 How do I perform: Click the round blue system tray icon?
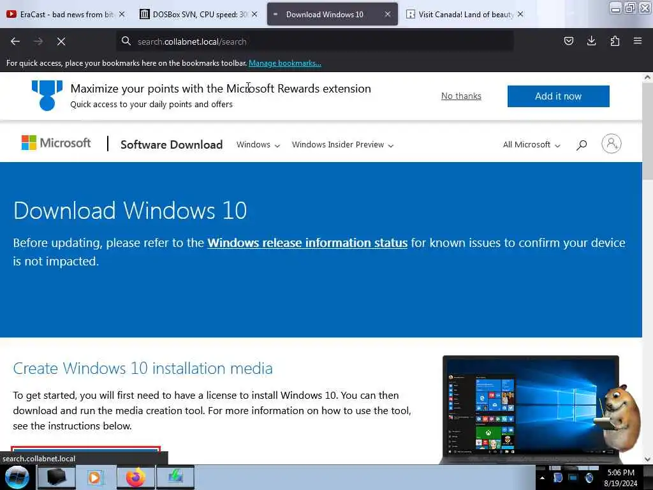click(589, 478)
